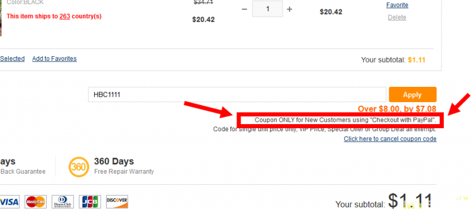Apply the coupon code
This screenshot has height=215, width=474.
click(412, 95)
